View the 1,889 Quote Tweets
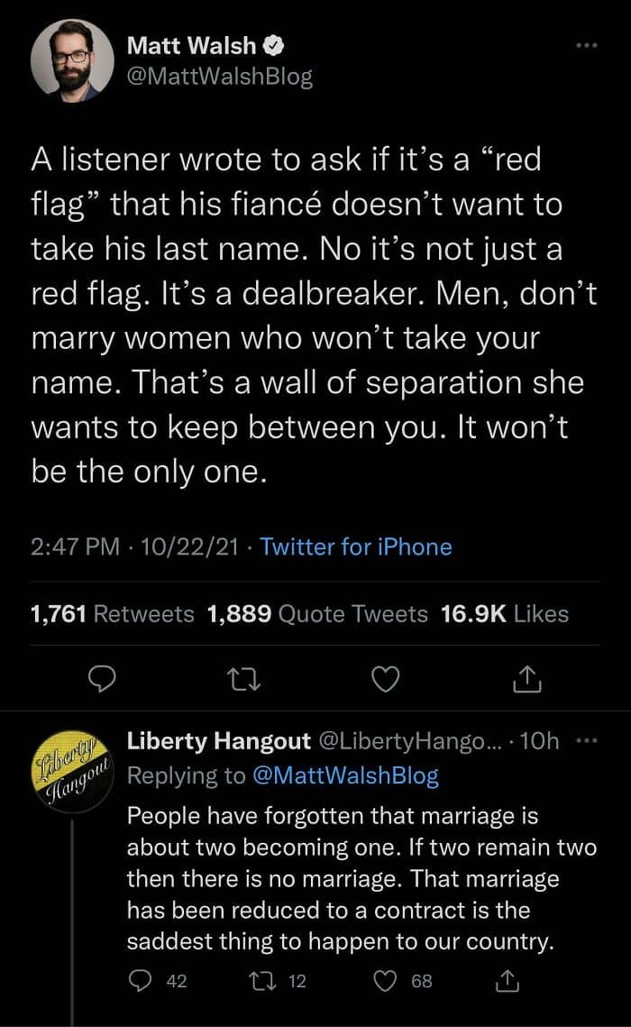Screen dimensions: 631x1027 pyautogui.click(x=316, y=614)
